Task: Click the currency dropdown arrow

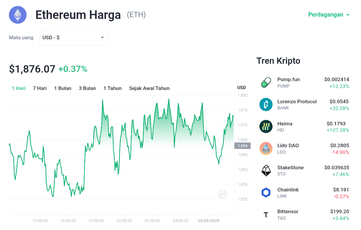Action: (102, 37)
